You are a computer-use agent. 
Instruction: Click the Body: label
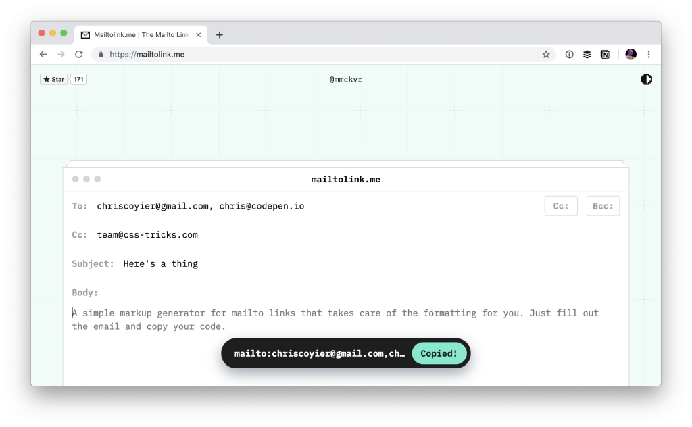coord(84,293)
